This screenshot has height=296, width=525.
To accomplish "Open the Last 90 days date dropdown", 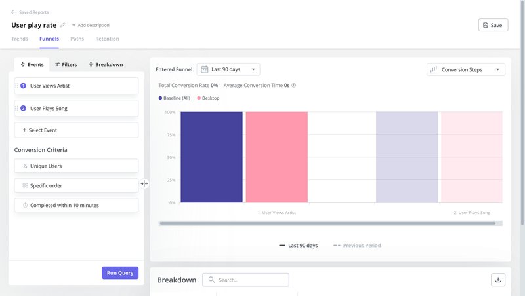I will pyautogui.click(x=228, y=69).
